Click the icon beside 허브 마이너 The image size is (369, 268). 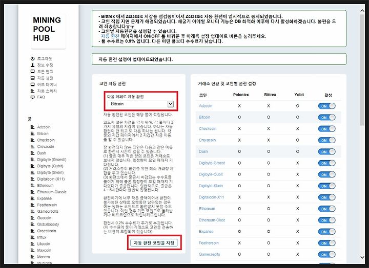click(x=32, y=84)
